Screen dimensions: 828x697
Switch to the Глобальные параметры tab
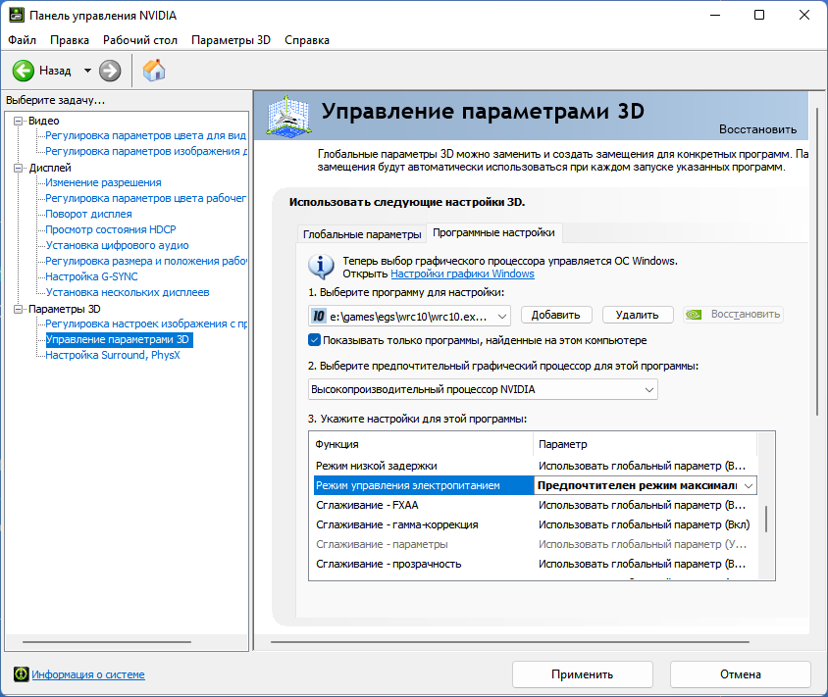click(x=362, y=234)
